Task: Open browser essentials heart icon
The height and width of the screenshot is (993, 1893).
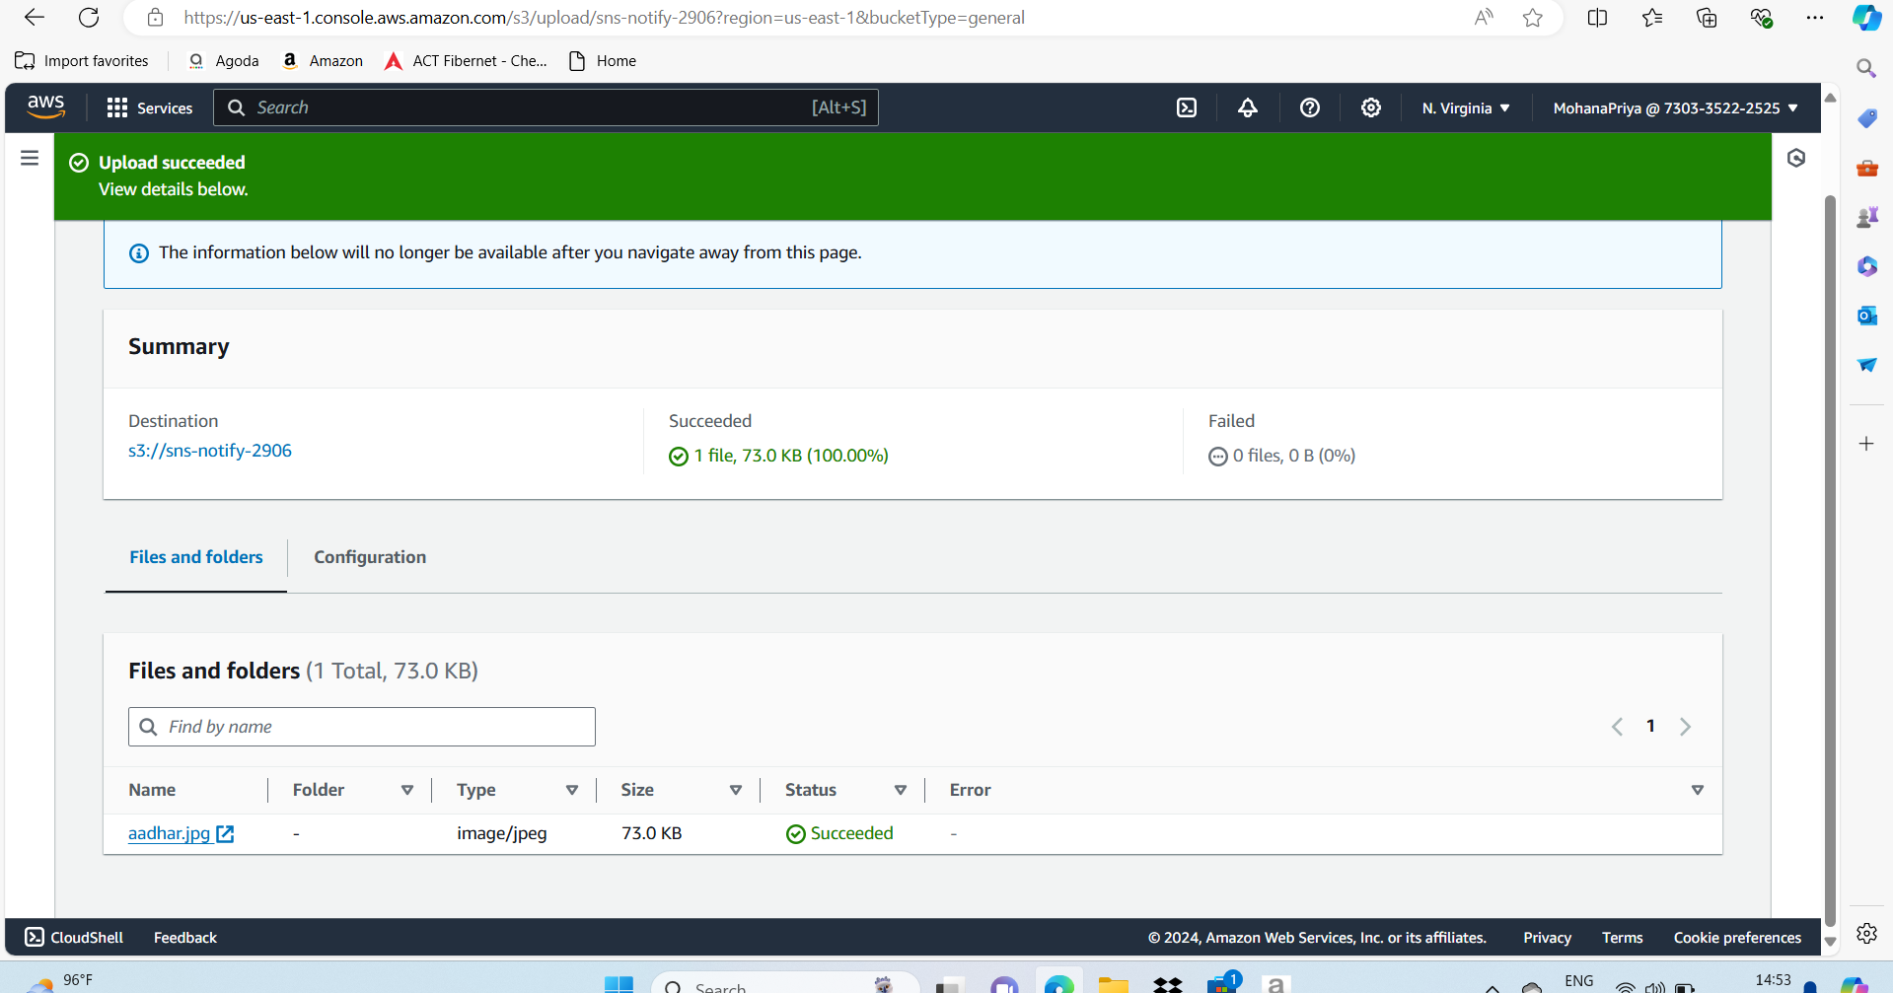Action: click(x=1761, y=18)
